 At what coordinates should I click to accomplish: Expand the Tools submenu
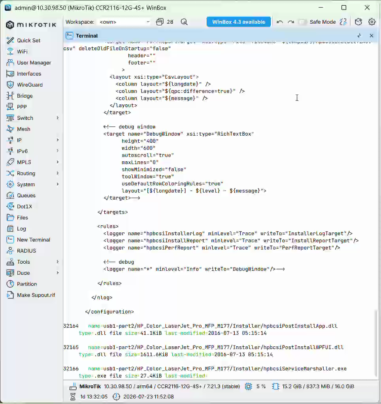coord(57,262)
